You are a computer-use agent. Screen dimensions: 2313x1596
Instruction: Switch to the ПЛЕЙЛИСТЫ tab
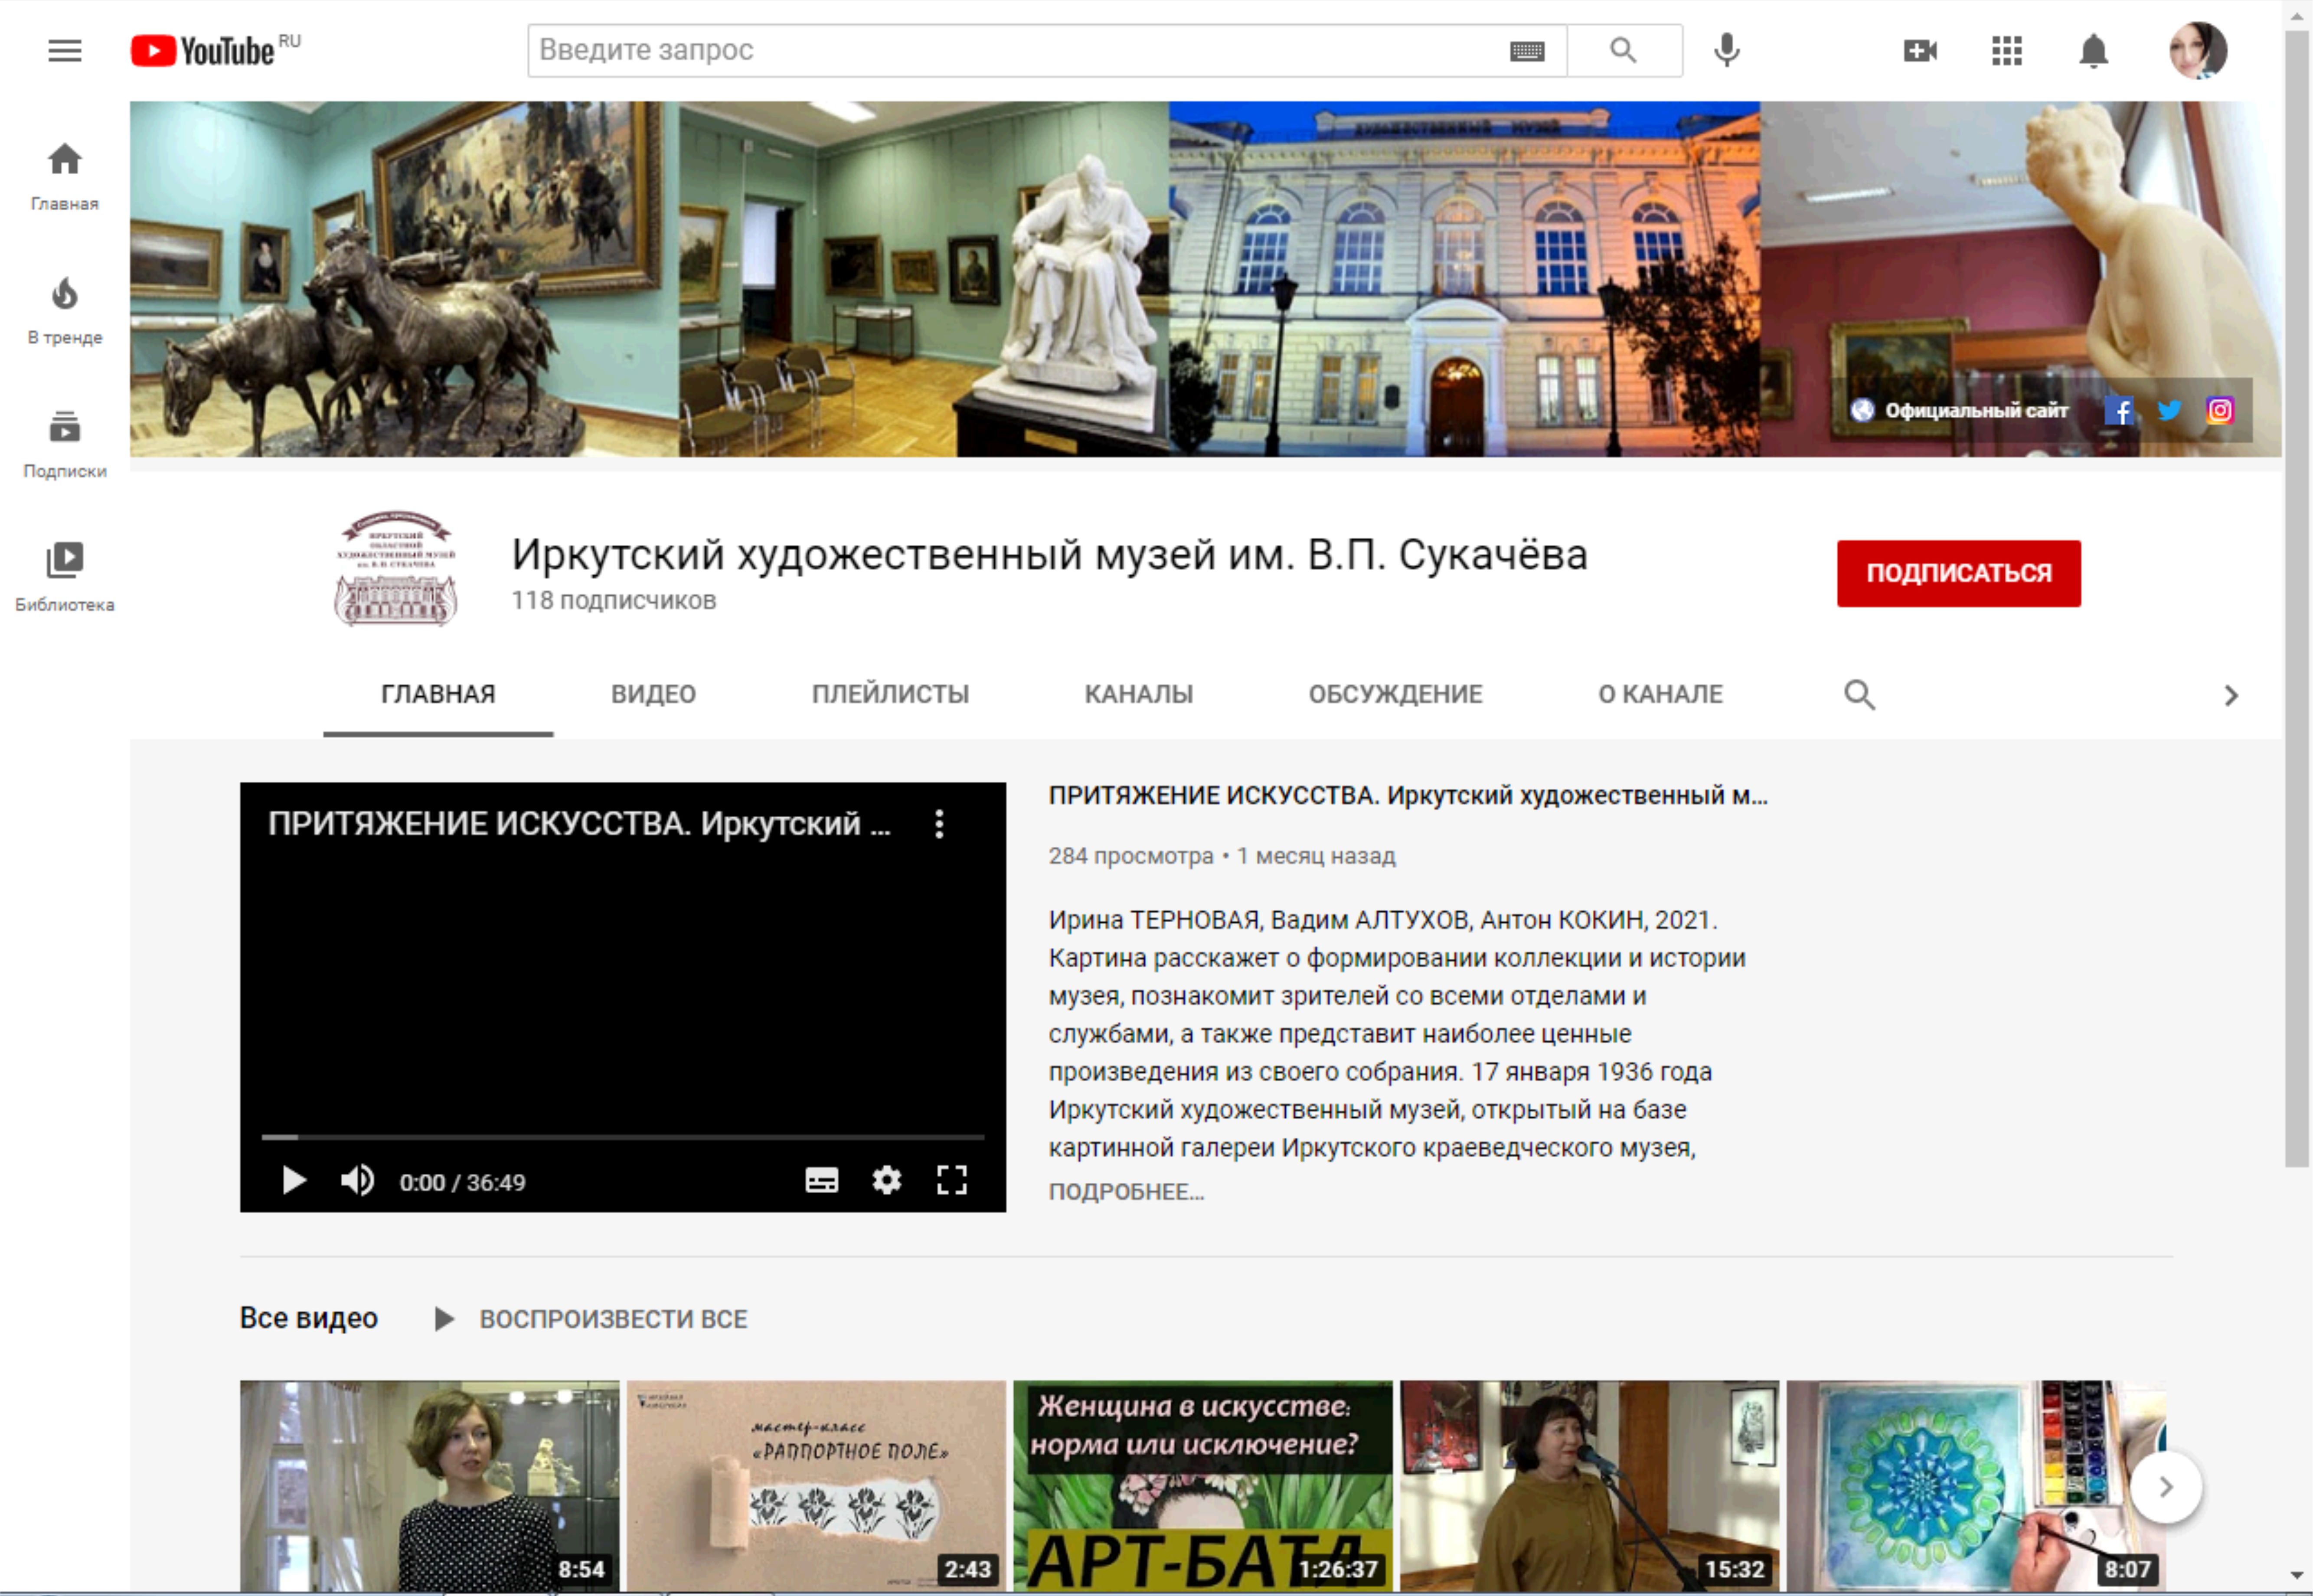pos(889,694)
